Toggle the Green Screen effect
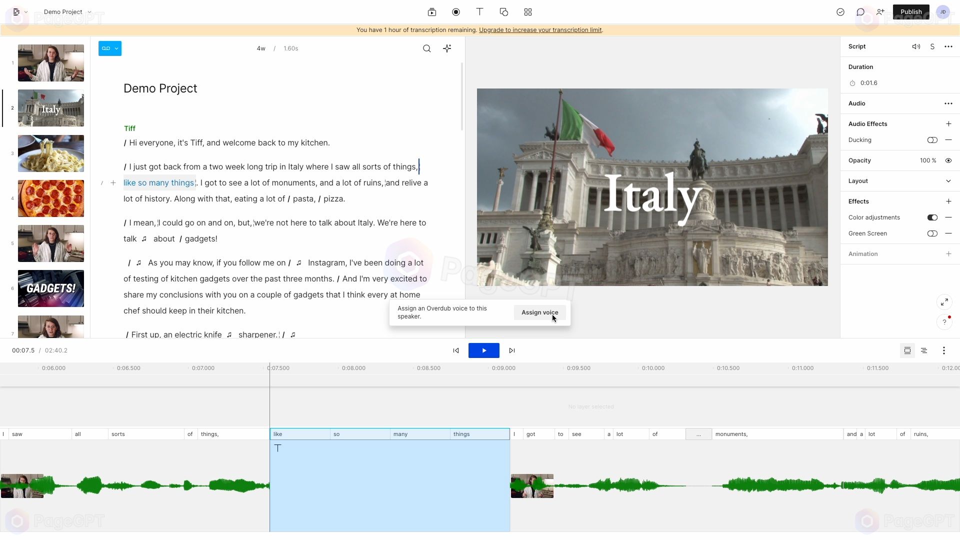 [x=932, y=233]
